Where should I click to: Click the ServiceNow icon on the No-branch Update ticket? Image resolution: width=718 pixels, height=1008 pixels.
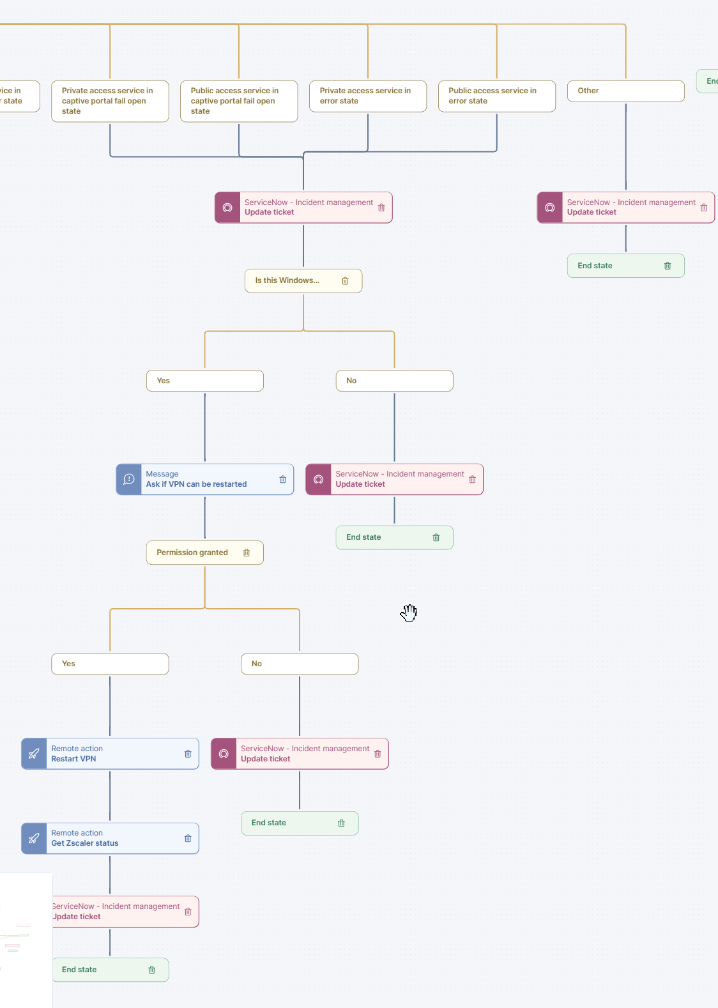[318, 479]
